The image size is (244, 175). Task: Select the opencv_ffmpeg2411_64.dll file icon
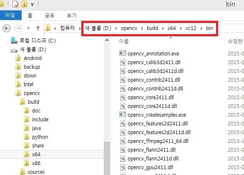[123, 141]
